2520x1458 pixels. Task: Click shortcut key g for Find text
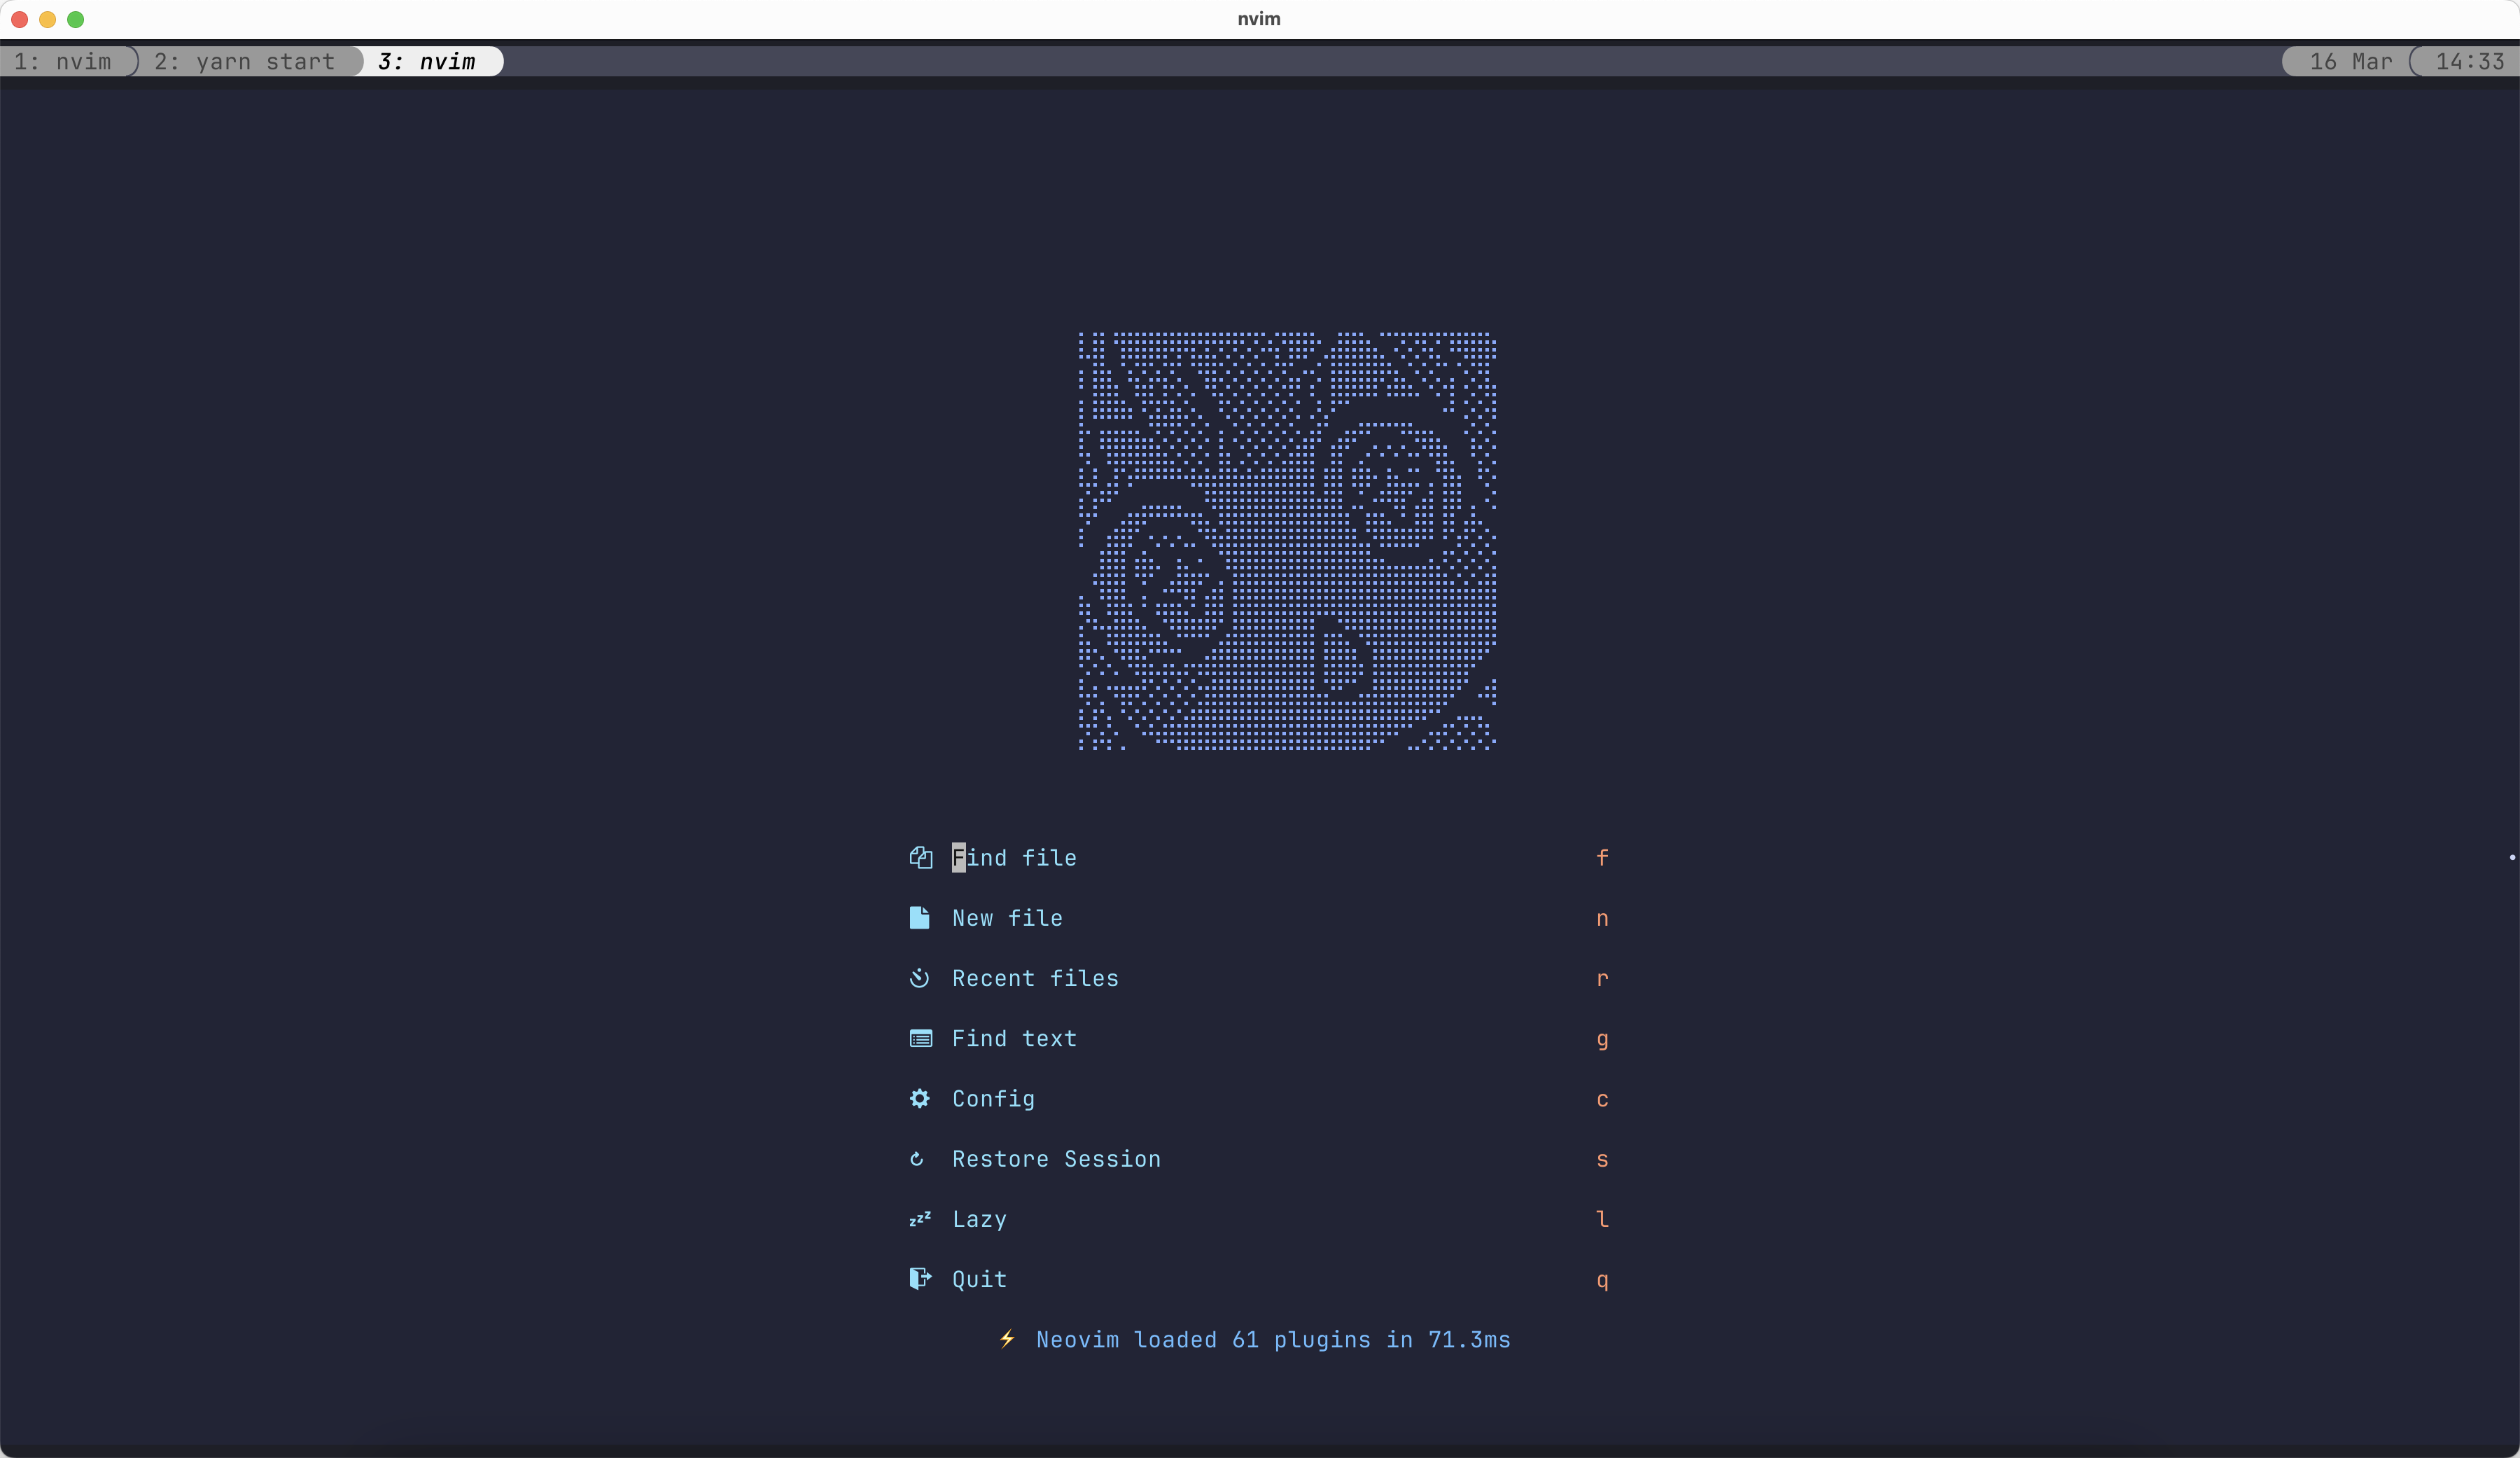[1602, 1040]
